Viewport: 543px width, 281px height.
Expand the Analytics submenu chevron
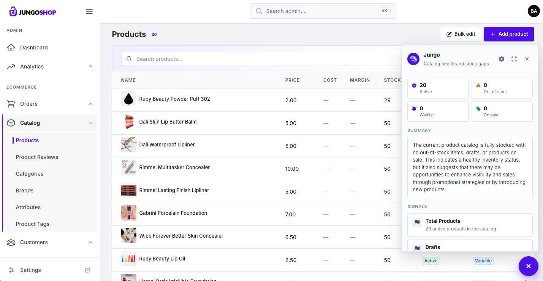(91, 67)
